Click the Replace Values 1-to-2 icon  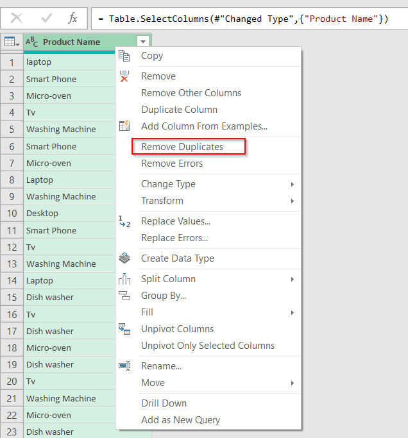[124, 221]
